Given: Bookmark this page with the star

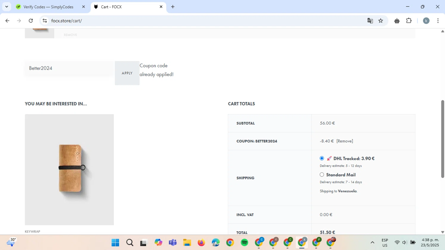Looking at the screenshot, I should pos(381,21).
